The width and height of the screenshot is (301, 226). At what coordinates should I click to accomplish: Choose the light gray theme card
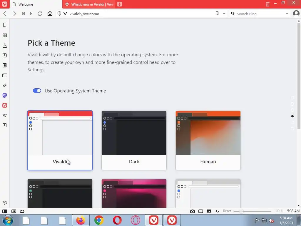(208, 193)
